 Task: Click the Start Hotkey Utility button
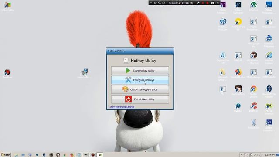tap(140, 71)
